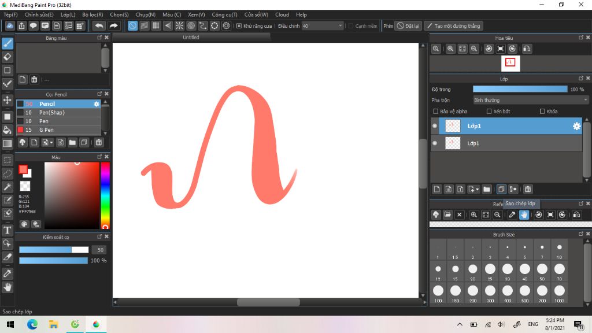Adjust brush size slider at 50
This screenshot has height=333, width=592.
coord(54,250)
